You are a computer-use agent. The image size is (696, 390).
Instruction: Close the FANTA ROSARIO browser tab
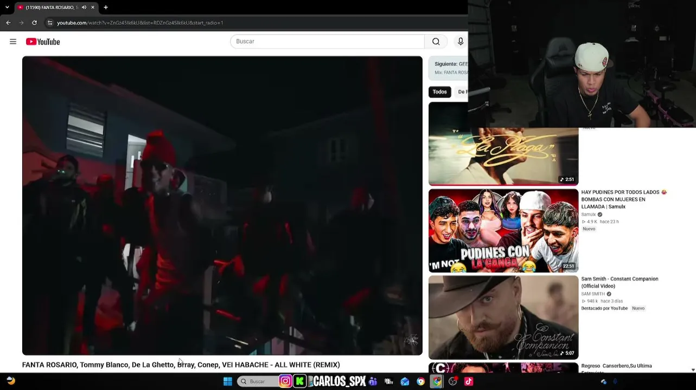click(x=93, y=8)
